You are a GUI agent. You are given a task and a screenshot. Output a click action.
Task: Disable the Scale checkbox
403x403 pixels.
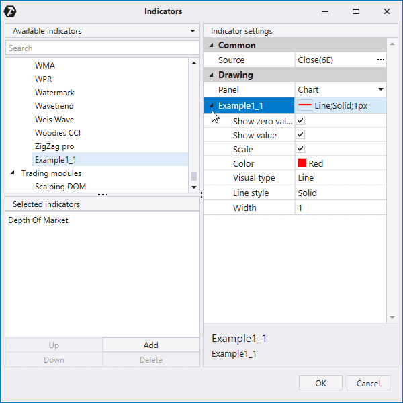(301, 149)
